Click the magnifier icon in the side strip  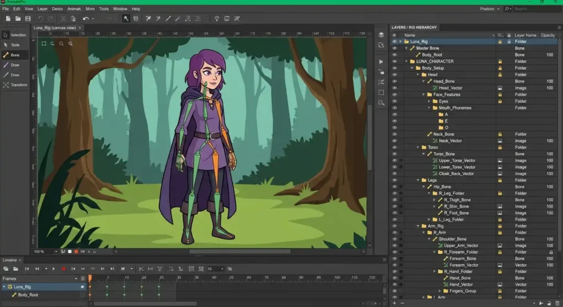click(x=381, y=103)
